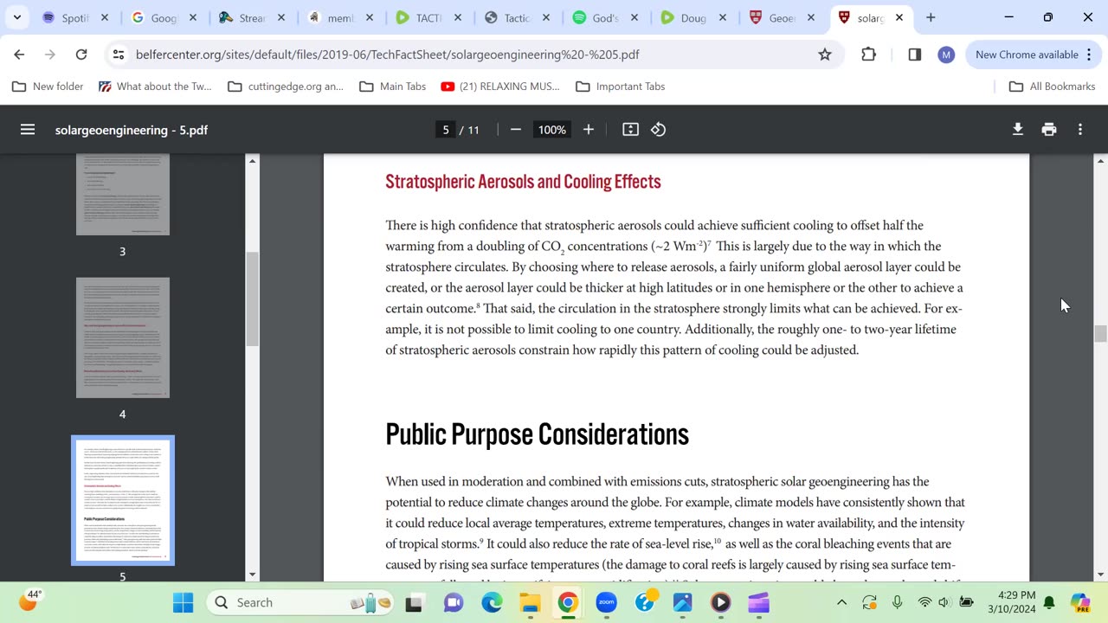Open the Important Tabs bookmark folder
The height and width of the screenshot is (623, 1108).
click(x=621, y=87)
